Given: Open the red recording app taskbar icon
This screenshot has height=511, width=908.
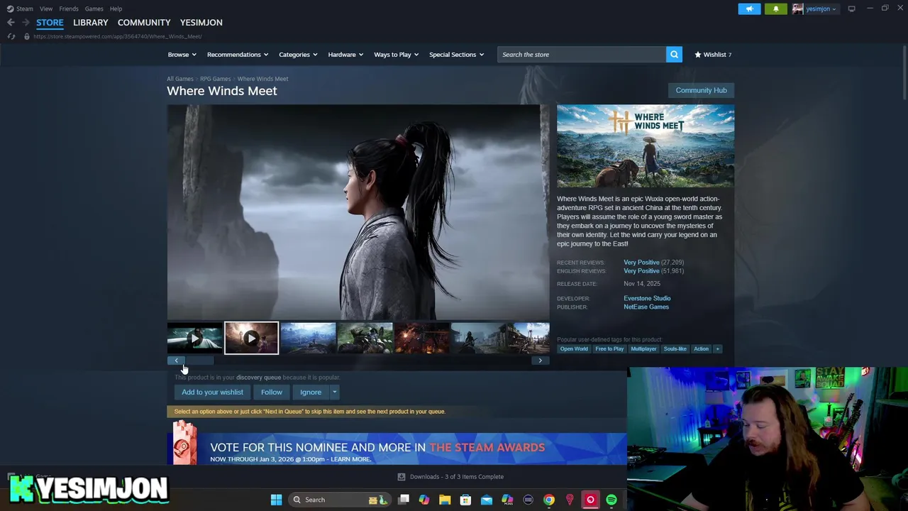Looking at the screenshot, I should (590, 500).
